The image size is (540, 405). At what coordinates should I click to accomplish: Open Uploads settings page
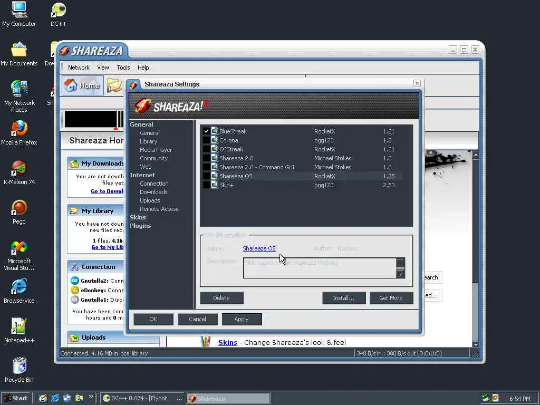click(150, 200)
